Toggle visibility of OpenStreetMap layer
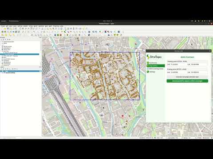This screenshot has width=213, height=159. pyautogui.click(x=3, y=73)
